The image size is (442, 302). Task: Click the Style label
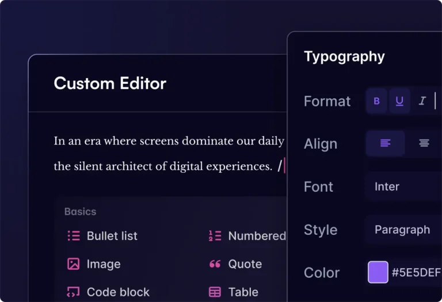pyautogui.click(x=321, y=230)
